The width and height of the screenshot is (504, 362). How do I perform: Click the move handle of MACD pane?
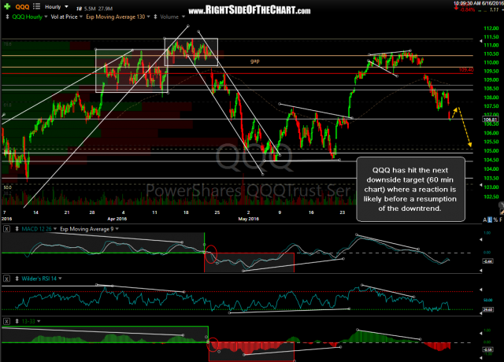[17, 229]
